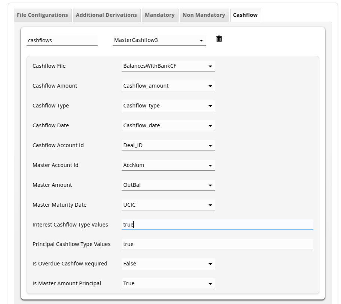
Task: Click the Cashflow Date label
Action: (51, 125)
